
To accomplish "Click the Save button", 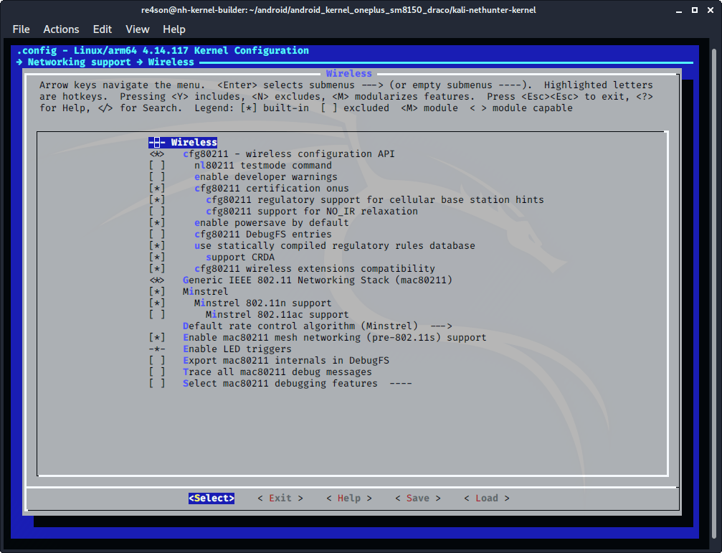I will click(x=417, y=498).
